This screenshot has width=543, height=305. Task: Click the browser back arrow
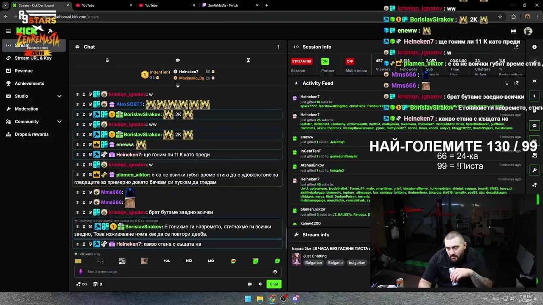tap(6, 17)
